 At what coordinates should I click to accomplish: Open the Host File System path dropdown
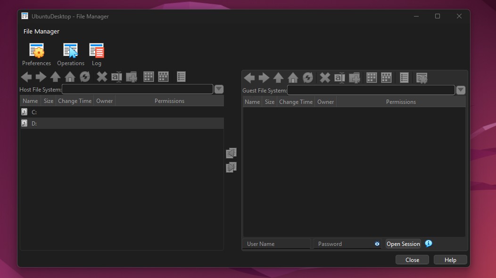pyautogui.click(x=219, y=89)
